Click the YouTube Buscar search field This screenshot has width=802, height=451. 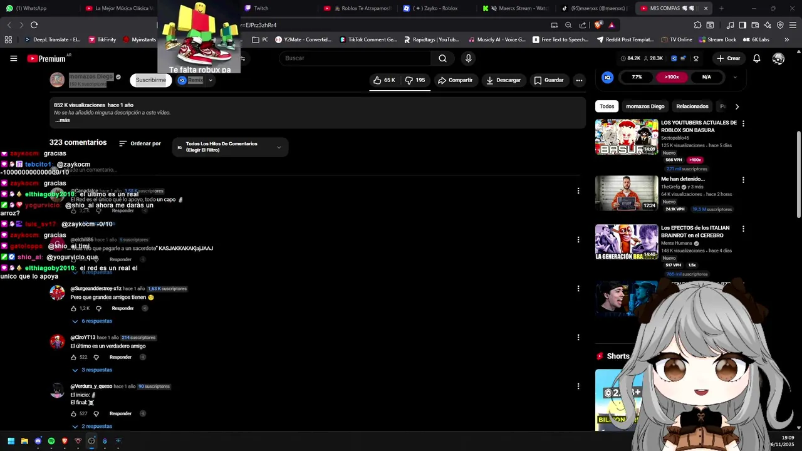(x=355, y=58)
